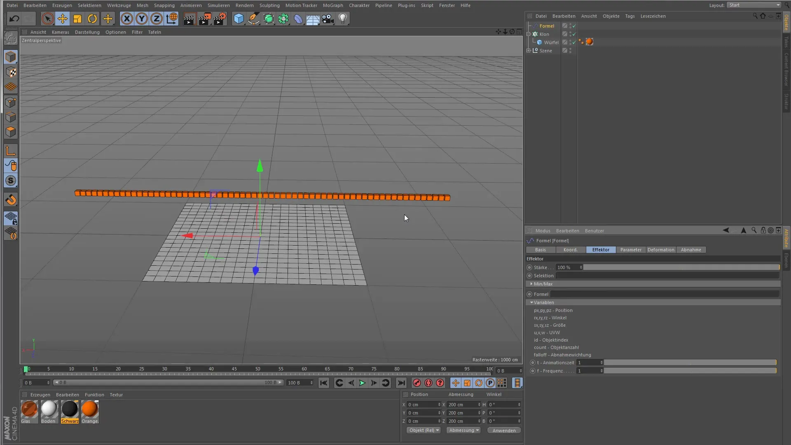The width and height of the screenshot is (791, 445).
Task: Open the MoGraph menu
Action: click(333, 5)
